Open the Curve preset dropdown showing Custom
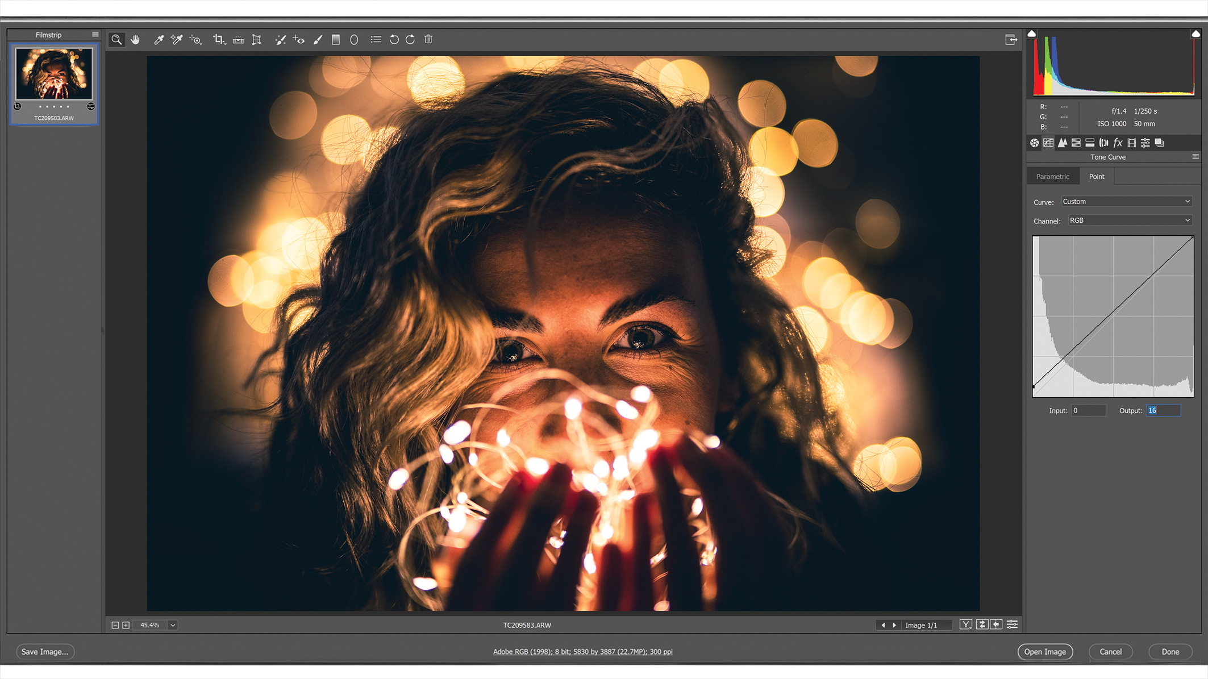 tap(1126, 201)
